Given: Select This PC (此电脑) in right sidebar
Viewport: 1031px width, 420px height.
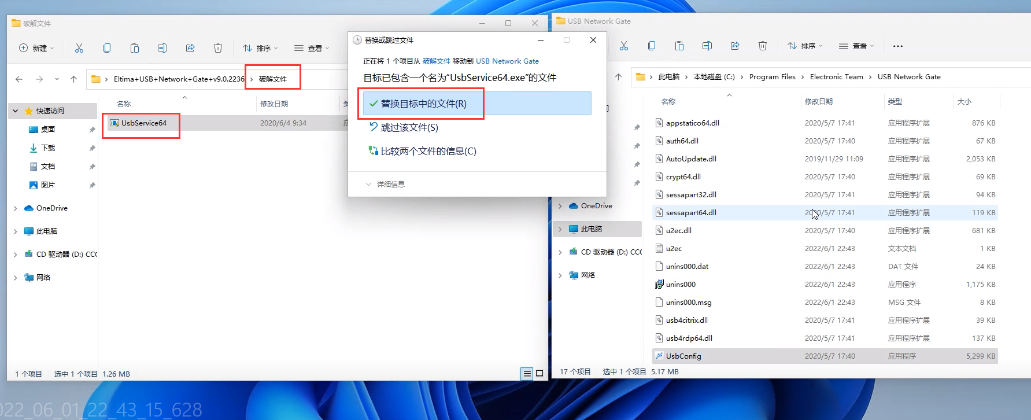Looking at the screenshot, I should tap(597, 229).
